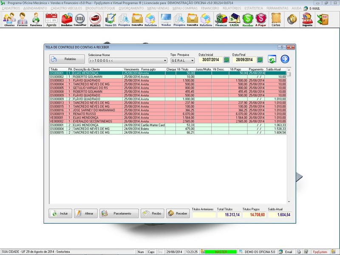Screen dimensions: 340x255
Task: Click the CAIXA cash register icon
Action: (234, 19)
